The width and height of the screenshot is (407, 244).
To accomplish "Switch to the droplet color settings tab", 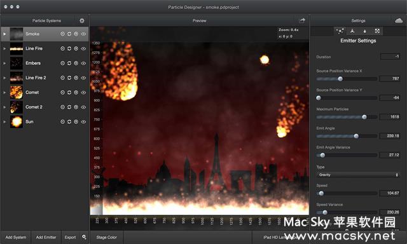I will (x=364, y=31).
